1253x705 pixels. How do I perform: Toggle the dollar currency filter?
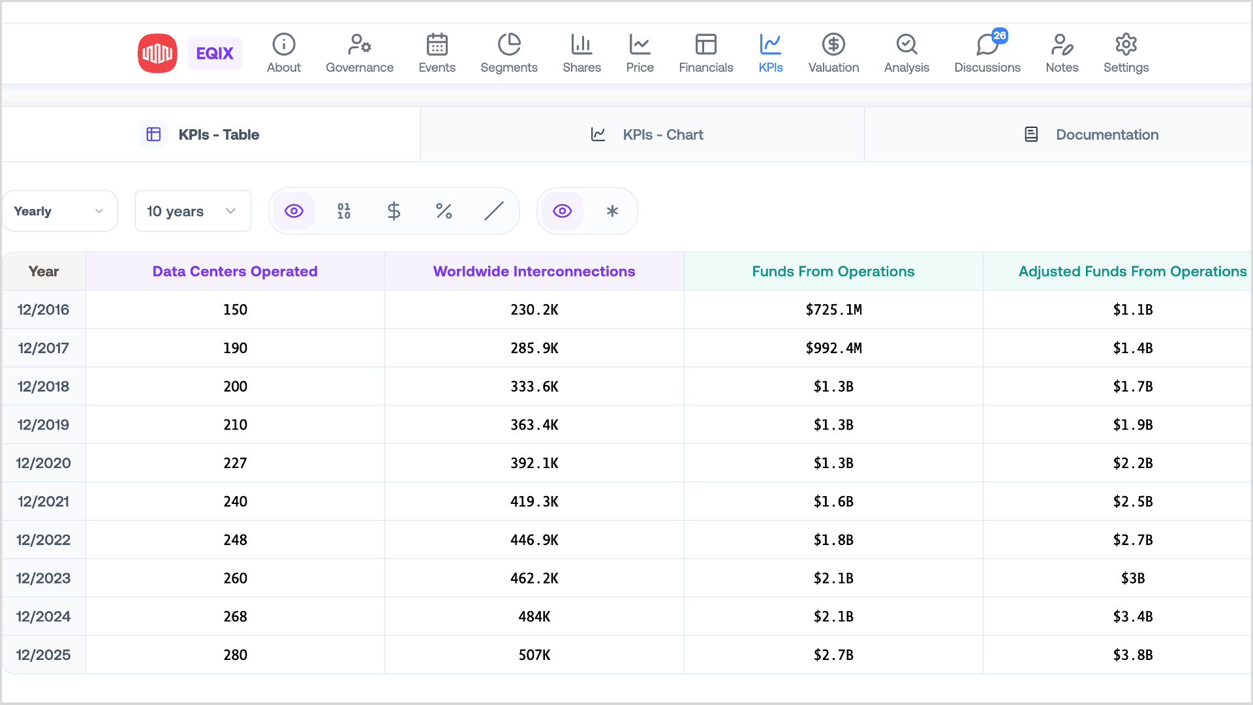tap(394, 211)
